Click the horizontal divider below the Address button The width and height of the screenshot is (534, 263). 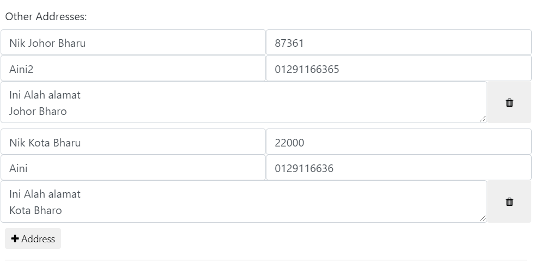[x=267, y=260]
